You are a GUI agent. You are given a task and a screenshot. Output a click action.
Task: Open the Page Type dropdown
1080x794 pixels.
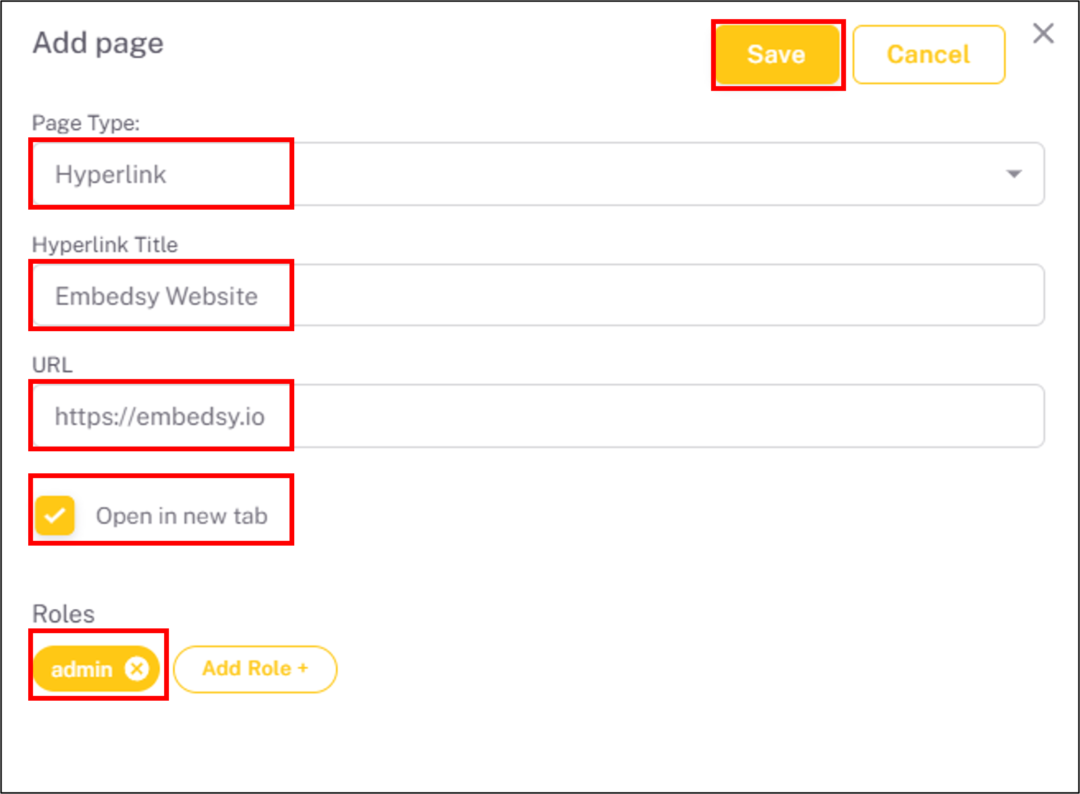pos(535,174)
